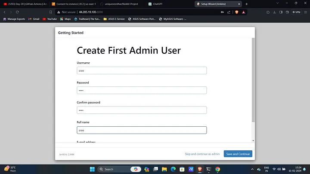
Task: Click the Brave Rewards triangle icon
Action: tap(244, 12)
